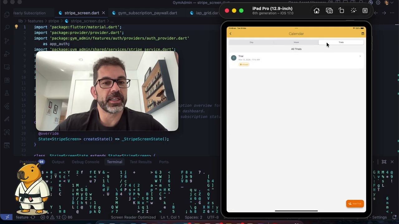
Task: Click 'Screen Reader Optimized' in status bar
Action: tap(133, 217)
